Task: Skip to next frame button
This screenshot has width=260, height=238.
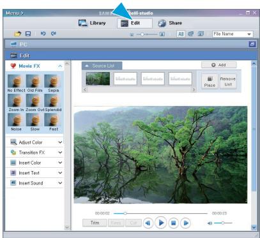Action: 186,223
